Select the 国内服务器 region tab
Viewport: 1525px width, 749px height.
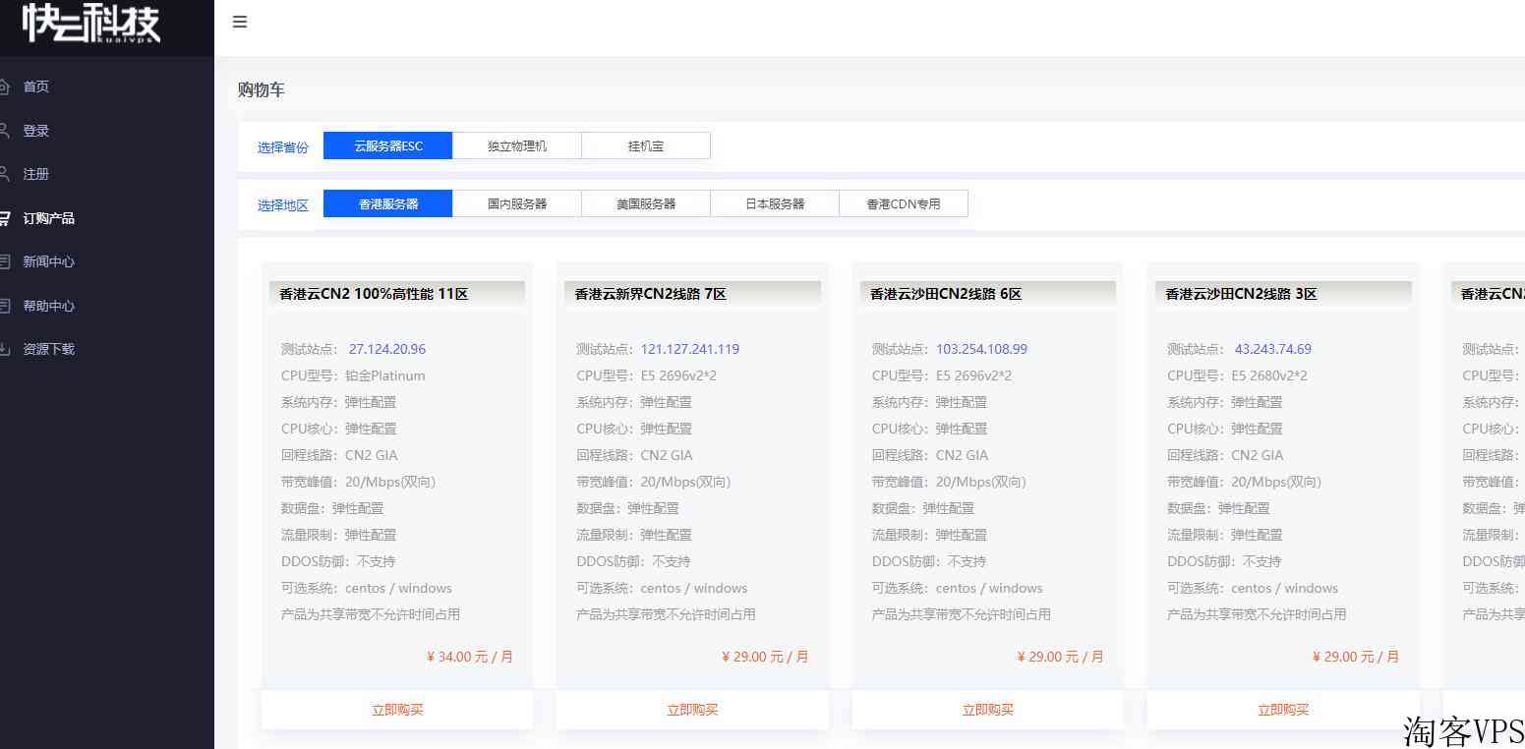click(517, 203)
